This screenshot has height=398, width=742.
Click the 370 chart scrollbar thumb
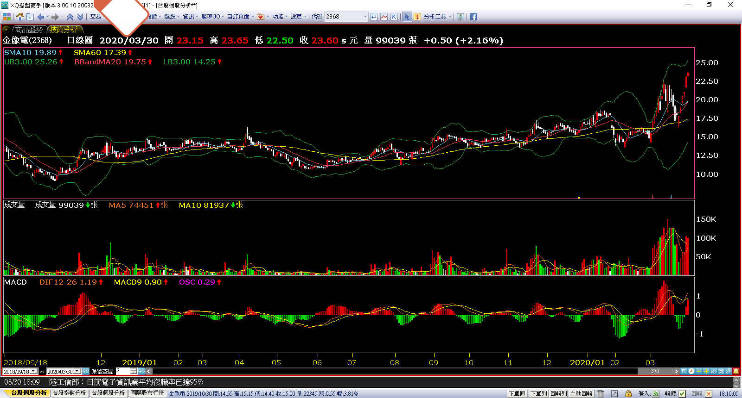pyautogui.click(x=655, y=371)
